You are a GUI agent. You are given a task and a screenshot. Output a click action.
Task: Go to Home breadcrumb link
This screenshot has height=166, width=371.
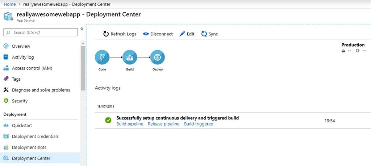pyautogui.click(x=10, y=4)
